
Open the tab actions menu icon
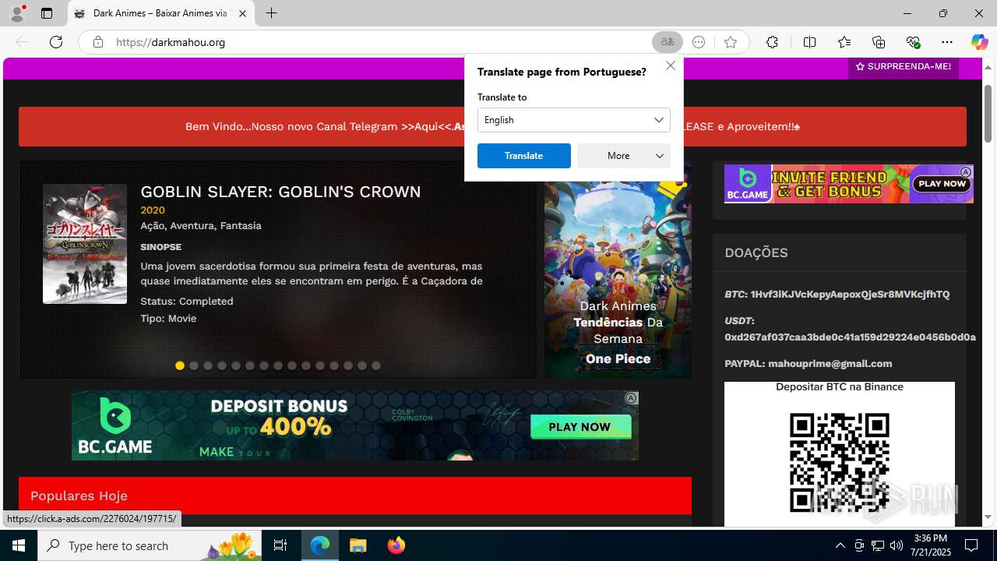47,13
